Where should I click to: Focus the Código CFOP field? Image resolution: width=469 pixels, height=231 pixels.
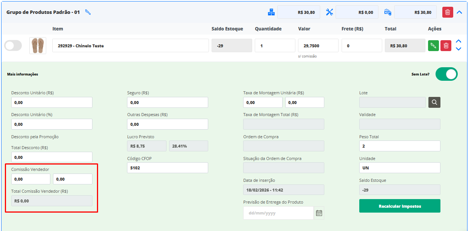(167, 168)
